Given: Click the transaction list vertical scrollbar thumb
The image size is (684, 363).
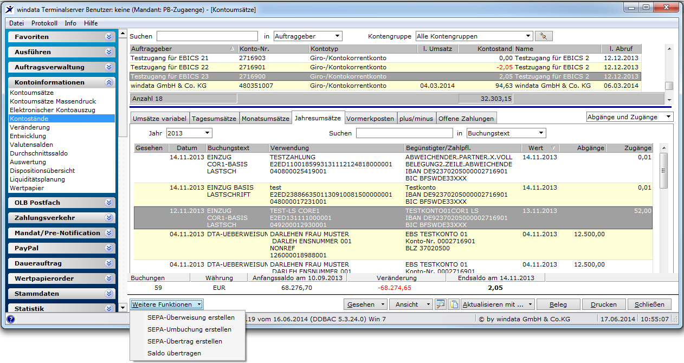Looking at the screenshot, I should coord(663,170).
